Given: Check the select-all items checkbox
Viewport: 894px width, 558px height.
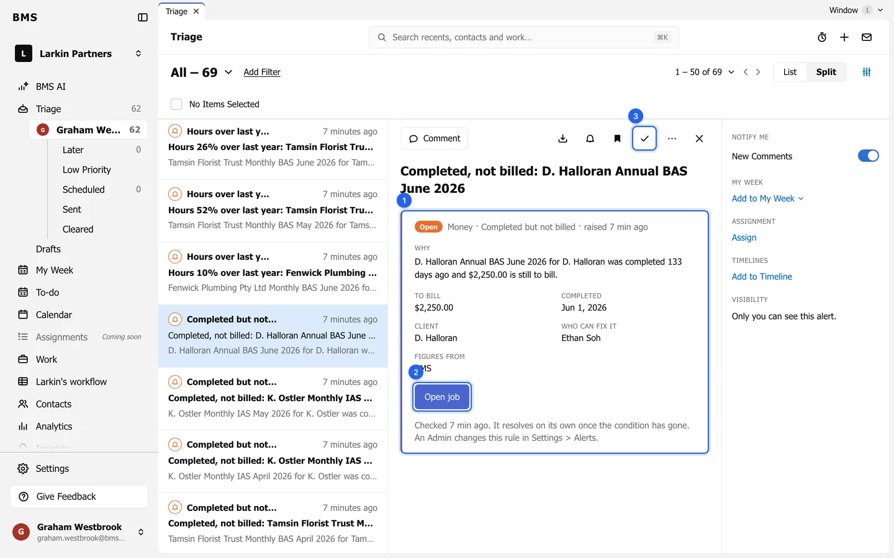Looking at the screenshot, I should pyautogui.click(x=176, y=104).
